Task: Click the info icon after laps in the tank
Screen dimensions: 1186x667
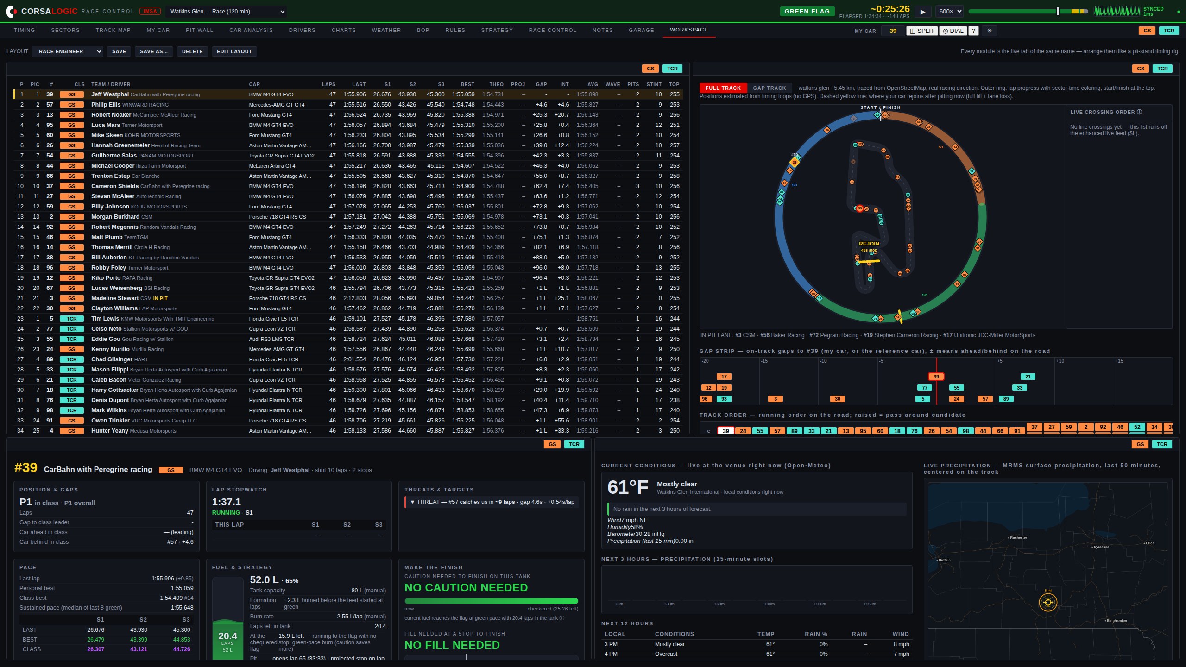Action: point(562,618)
